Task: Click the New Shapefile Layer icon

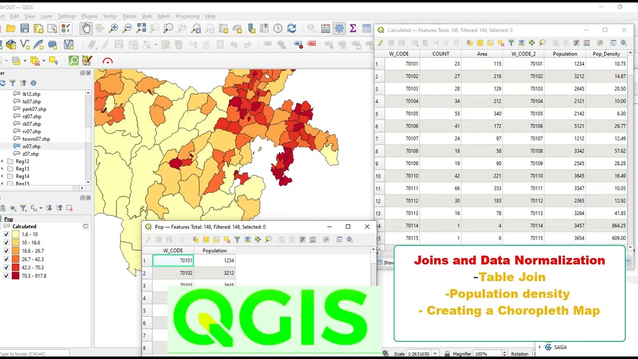Action: (24, 45)
